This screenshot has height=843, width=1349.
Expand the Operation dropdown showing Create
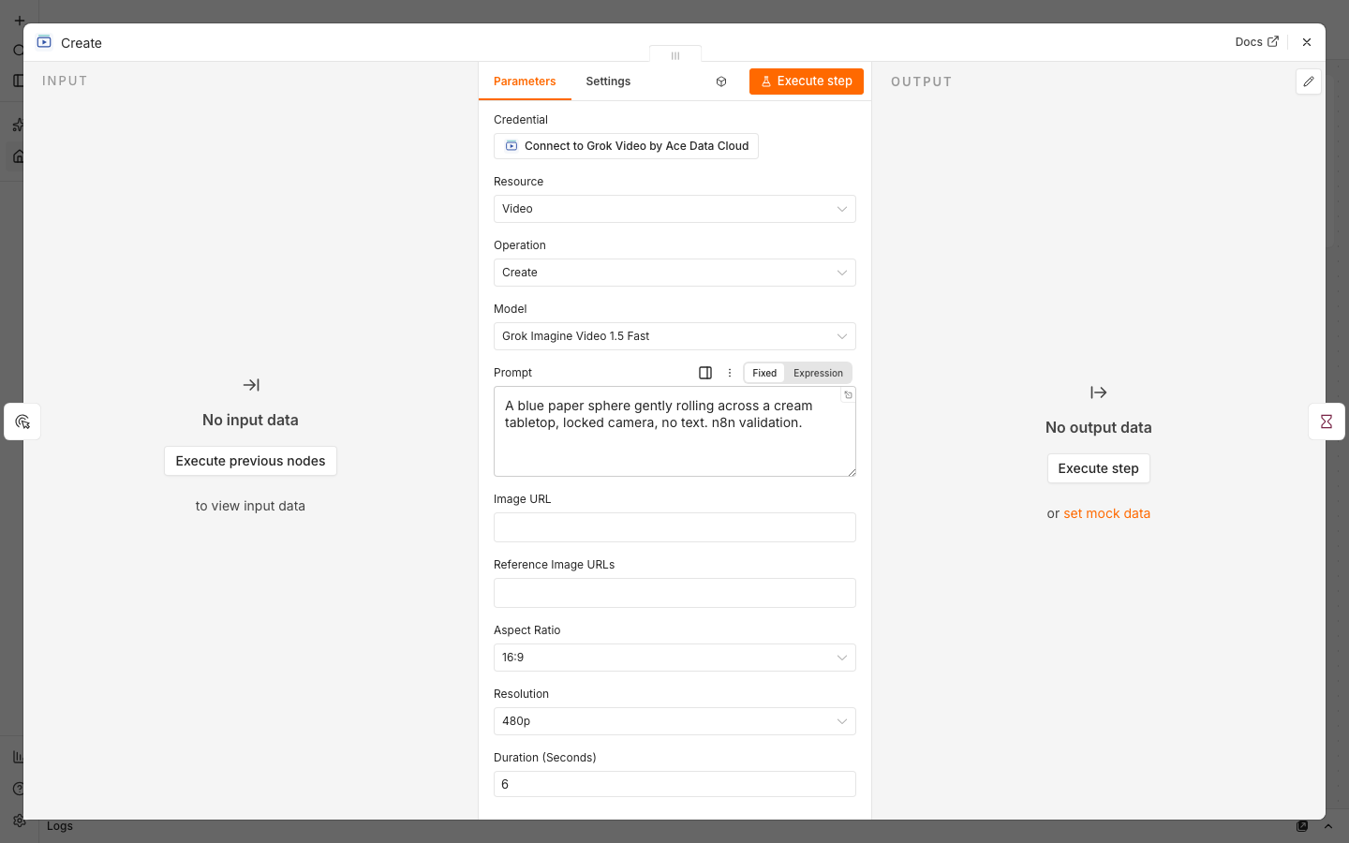[674, 273]
